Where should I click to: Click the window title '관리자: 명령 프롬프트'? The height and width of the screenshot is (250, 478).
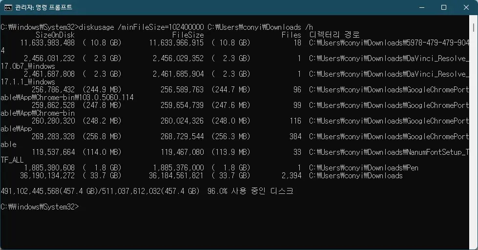tap(43, 8)
